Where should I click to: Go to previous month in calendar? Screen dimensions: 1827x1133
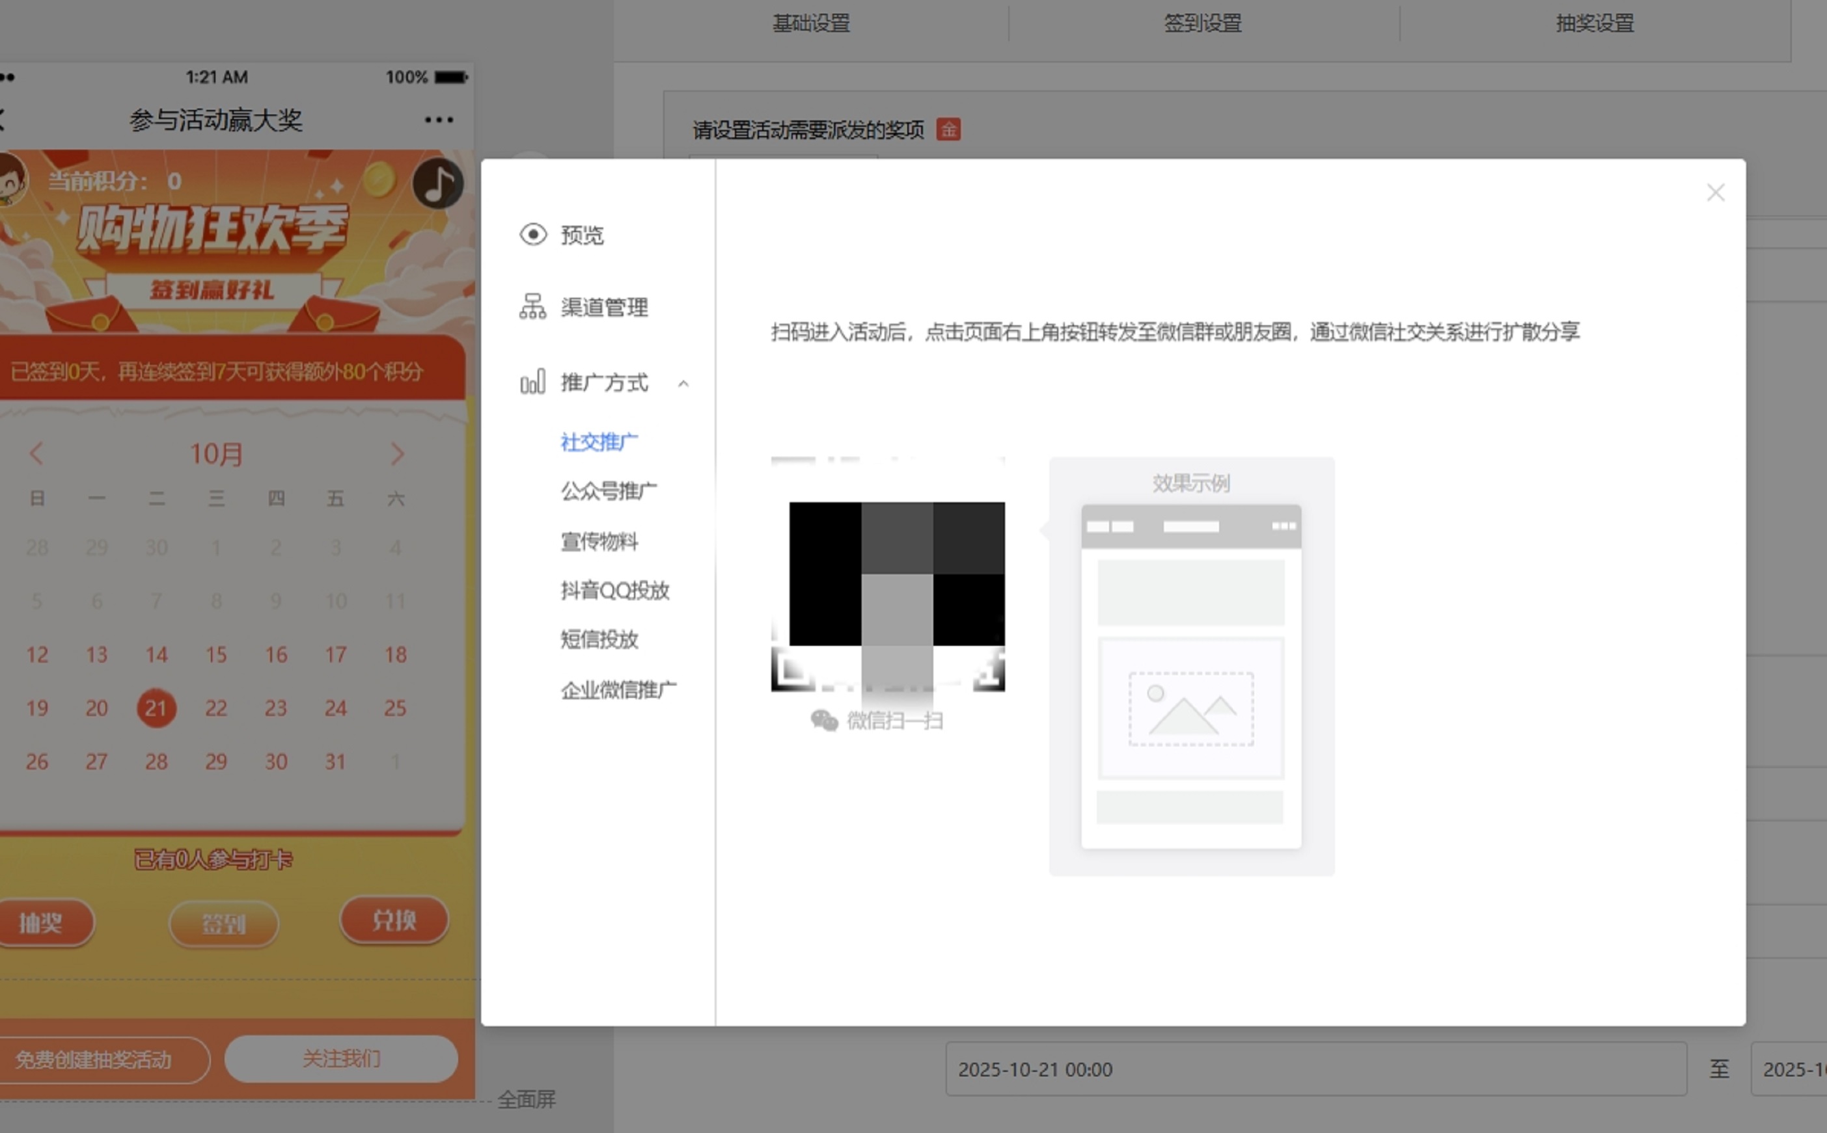(36, 453)
